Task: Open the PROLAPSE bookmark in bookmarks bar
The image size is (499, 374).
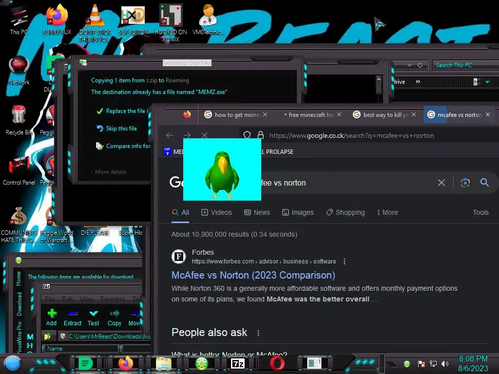Action: [277, 152]
